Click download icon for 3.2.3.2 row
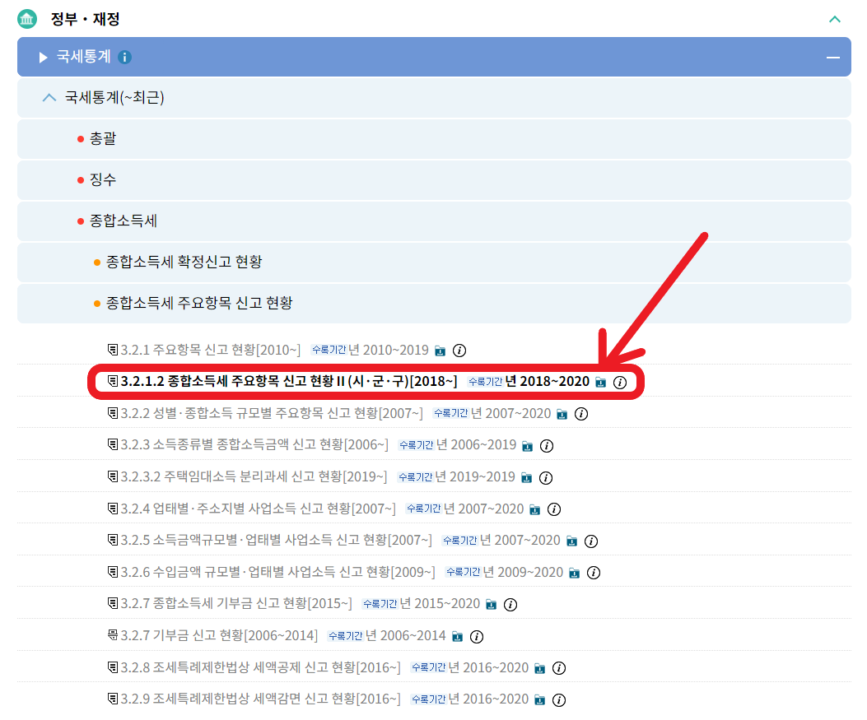Viewport: 867px width, 720px height. point(526,478)
